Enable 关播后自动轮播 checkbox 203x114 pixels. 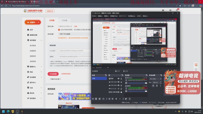[49, 79]
